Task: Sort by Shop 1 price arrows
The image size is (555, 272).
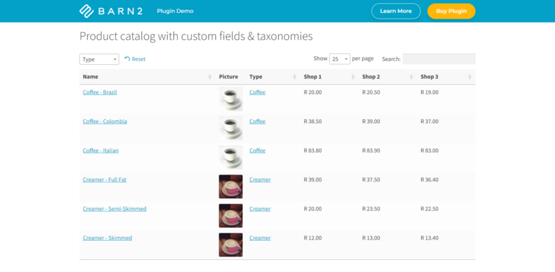Action: point(353,76)
